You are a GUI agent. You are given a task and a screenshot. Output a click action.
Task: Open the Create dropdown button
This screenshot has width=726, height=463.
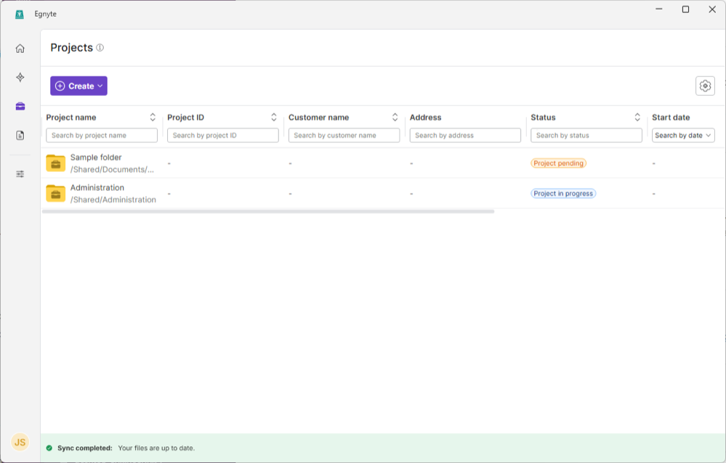tap(78, 86)
